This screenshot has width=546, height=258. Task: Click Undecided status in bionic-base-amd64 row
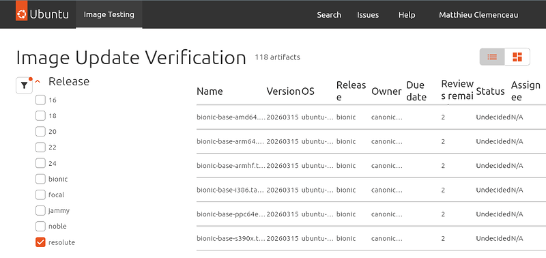pyautogui.click(x=493, y=117)
